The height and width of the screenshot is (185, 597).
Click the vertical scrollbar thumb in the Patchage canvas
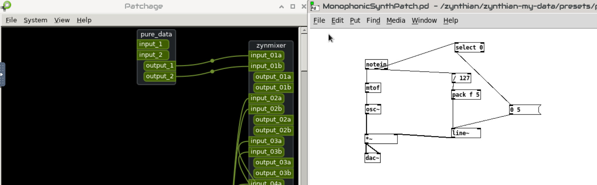tap(304, 52)
